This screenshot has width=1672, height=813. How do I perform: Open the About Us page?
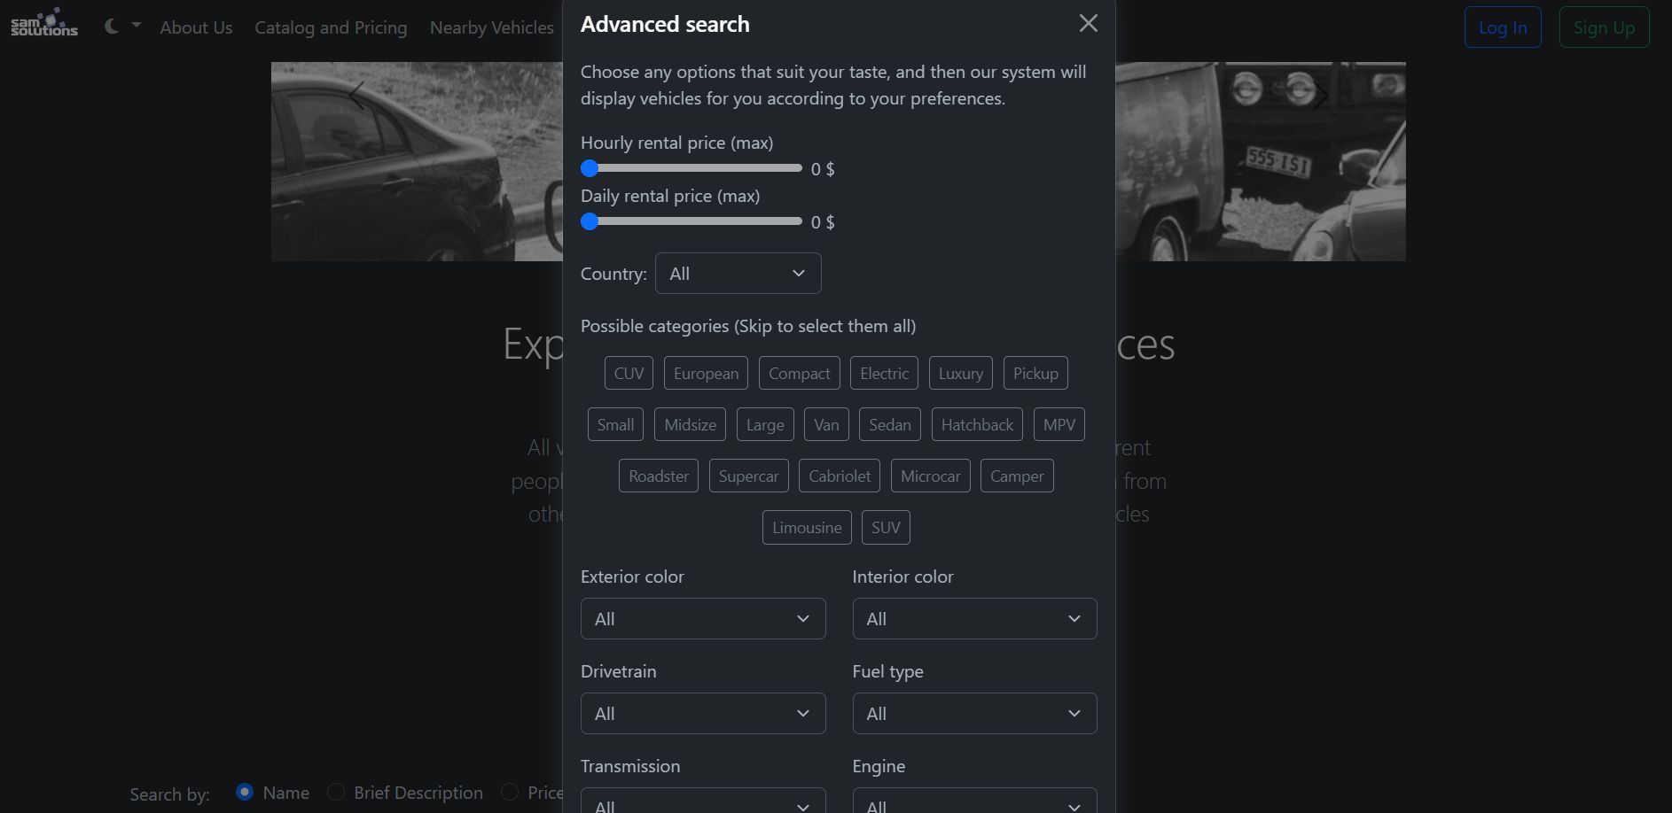click(196, 27)
